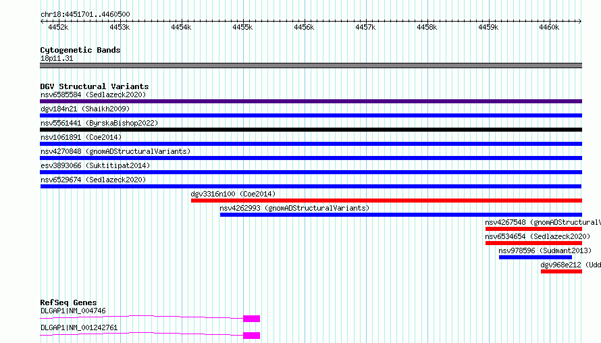Open variant esv3893066 (Suktitipat2014) label
The width and height of the screenshot is (601, 343).
tap(95, 165)
